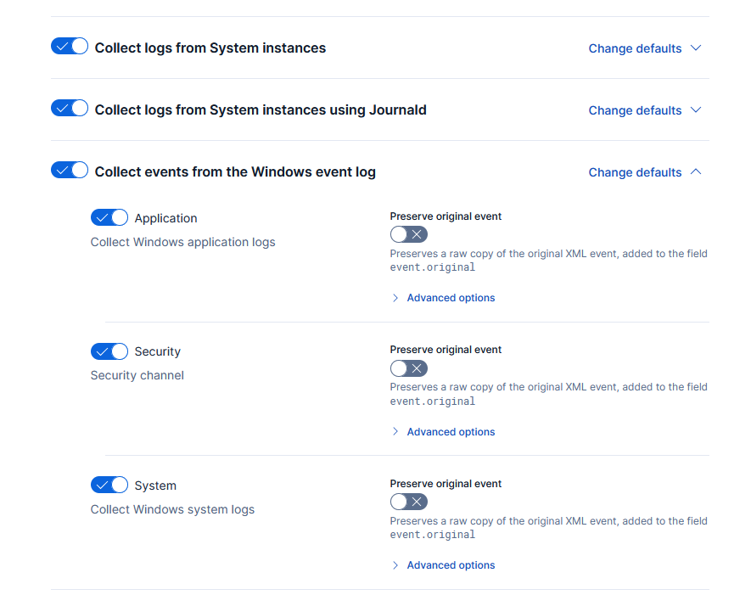Open Change defaults for Journald logs
This screenshot has width=751, height=595.
(635, 110)
